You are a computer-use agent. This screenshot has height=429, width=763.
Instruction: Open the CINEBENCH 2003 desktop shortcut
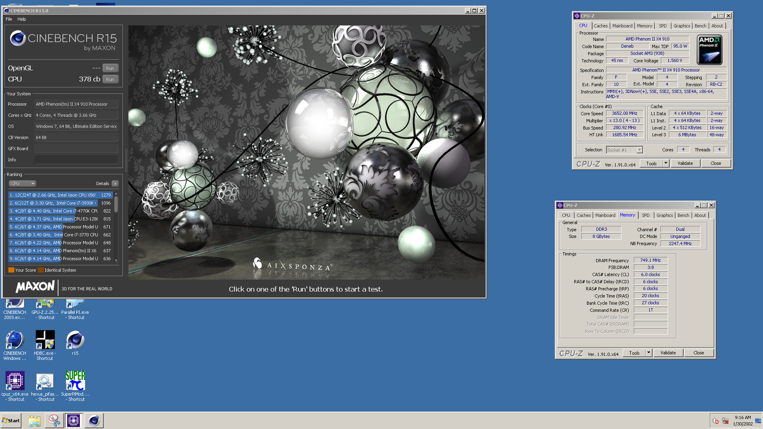point(15,309)
